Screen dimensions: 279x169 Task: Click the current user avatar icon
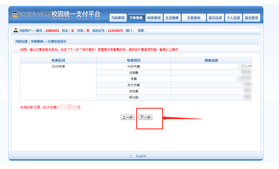pyautogui.click(x=16, y=30)
